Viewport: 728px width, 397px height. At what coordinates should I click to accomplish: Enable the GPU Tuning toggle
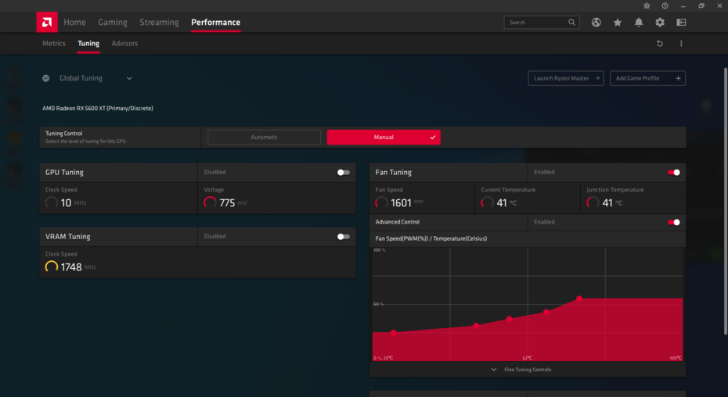(343, 172)
